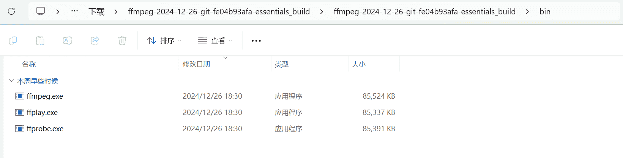Click the paste clipboard icon
The width and height of the screenshot is (623, 158).
click(x=40, y=40)
